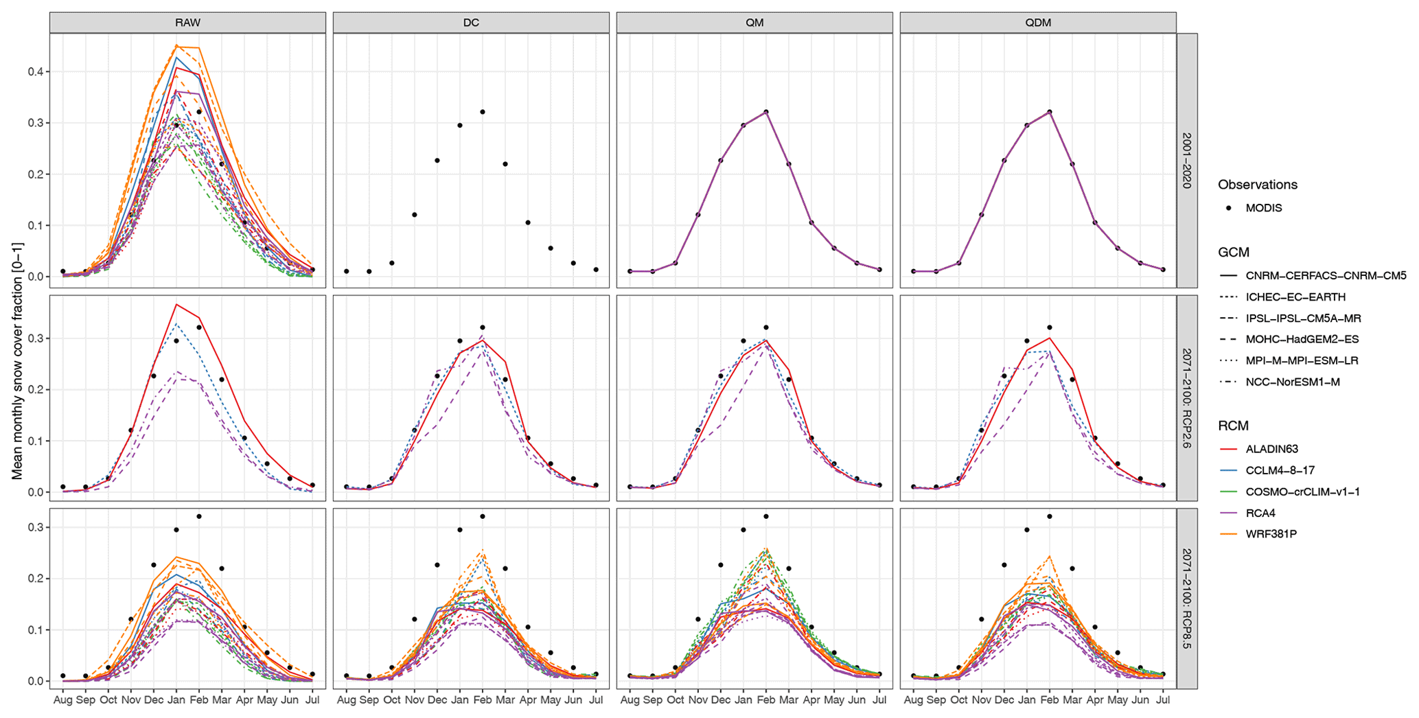Switch to the QM column header

(754, 23)
